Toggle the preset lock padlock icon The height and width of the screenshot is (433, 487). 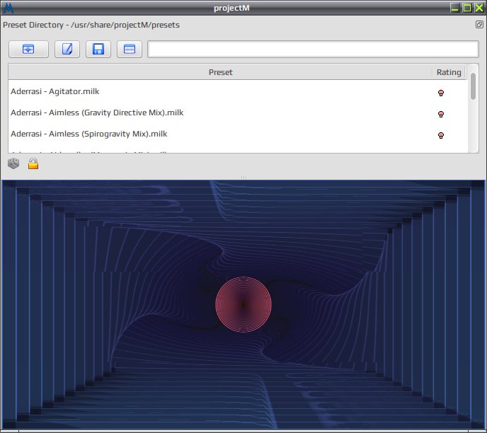(x=33, y=163)
